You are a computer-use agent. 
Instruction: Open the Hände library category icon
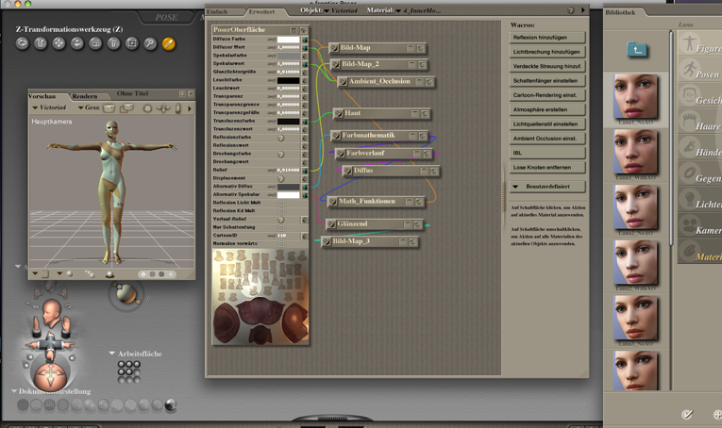[x=689, y=147]
